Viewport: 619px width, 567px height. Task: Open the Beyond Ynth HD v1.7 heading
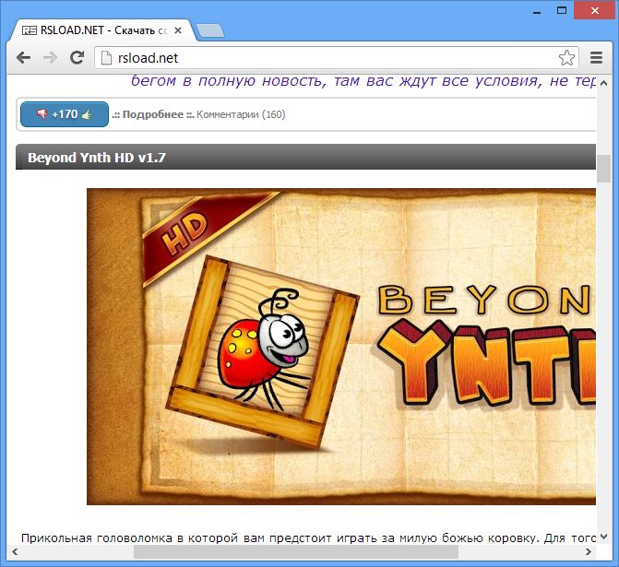point(97,158)
